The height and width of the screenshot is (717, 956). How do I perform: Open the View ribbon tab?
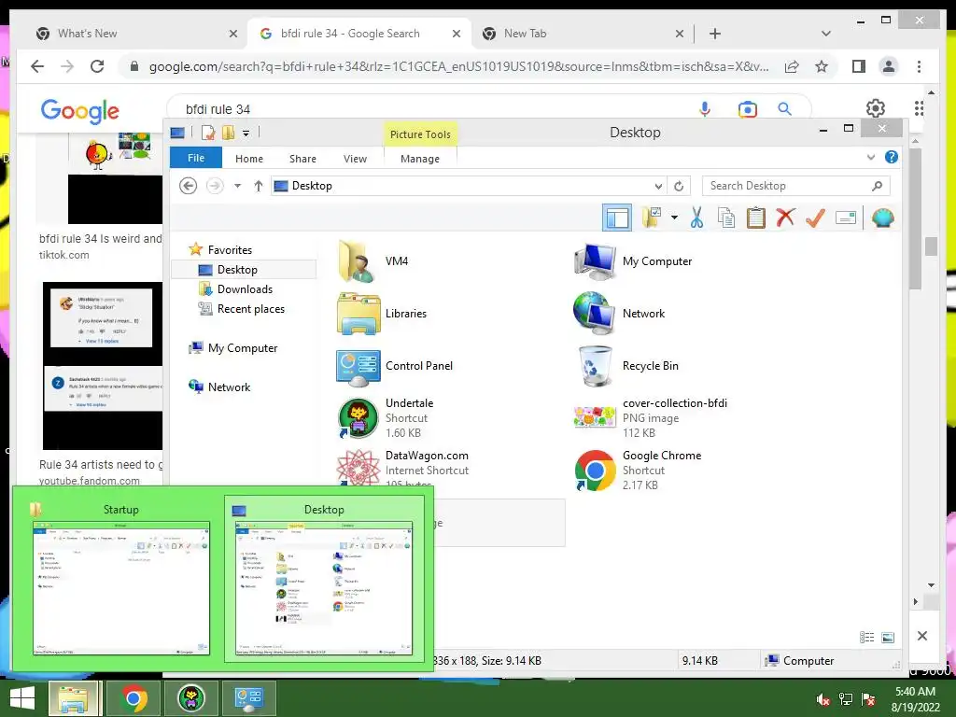355,159
